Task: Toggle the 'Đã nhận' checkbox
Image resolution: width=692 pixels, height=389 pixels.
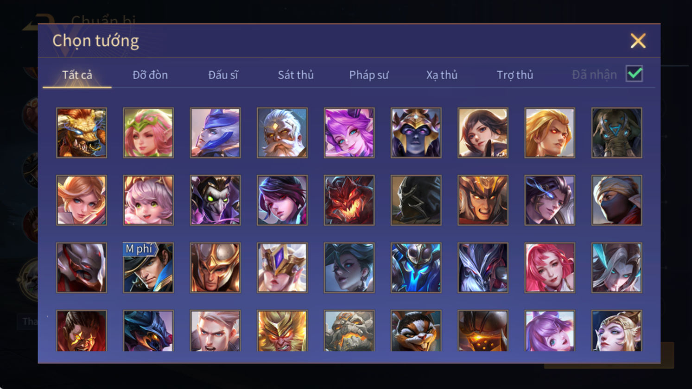Action: coord(634,74)
